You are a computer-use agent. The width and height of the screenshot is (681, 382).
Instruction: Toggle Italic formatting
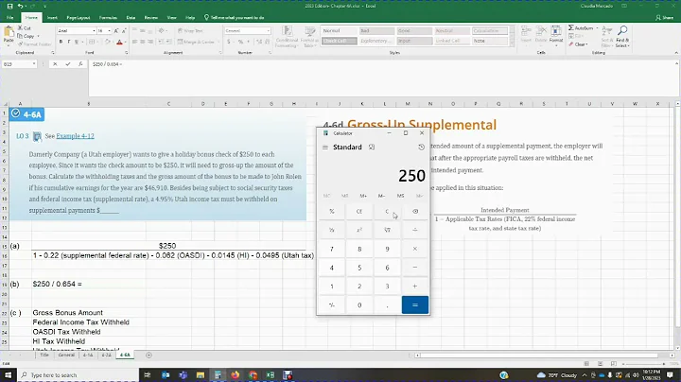pyautogui.click(x=69, y=43)
